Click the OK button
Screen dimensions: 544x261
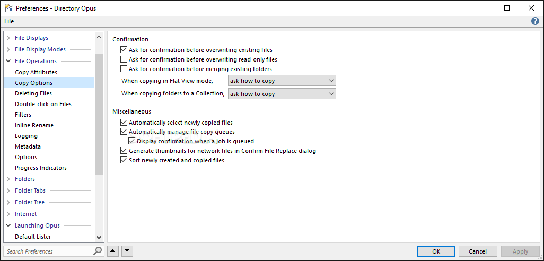click(x=436, y=251)
